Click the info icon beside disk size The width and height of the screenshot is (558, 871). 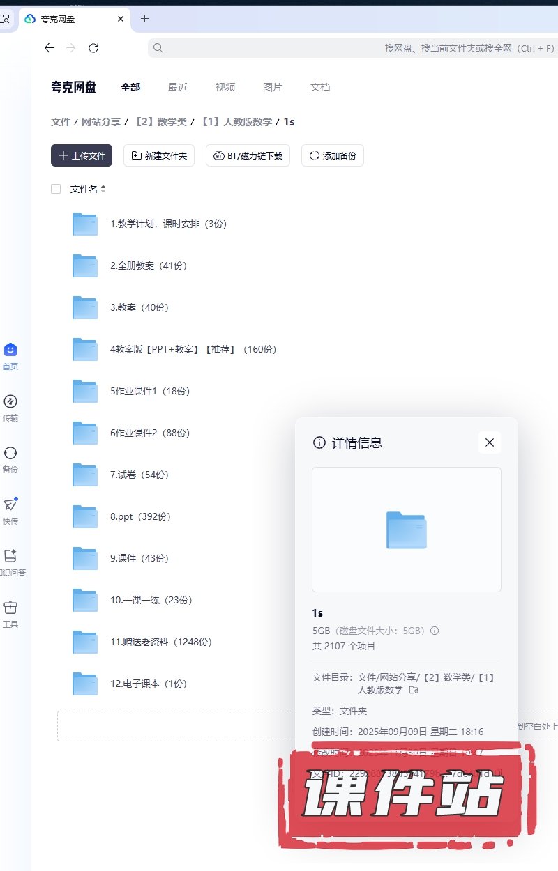[x=435, y=631]
